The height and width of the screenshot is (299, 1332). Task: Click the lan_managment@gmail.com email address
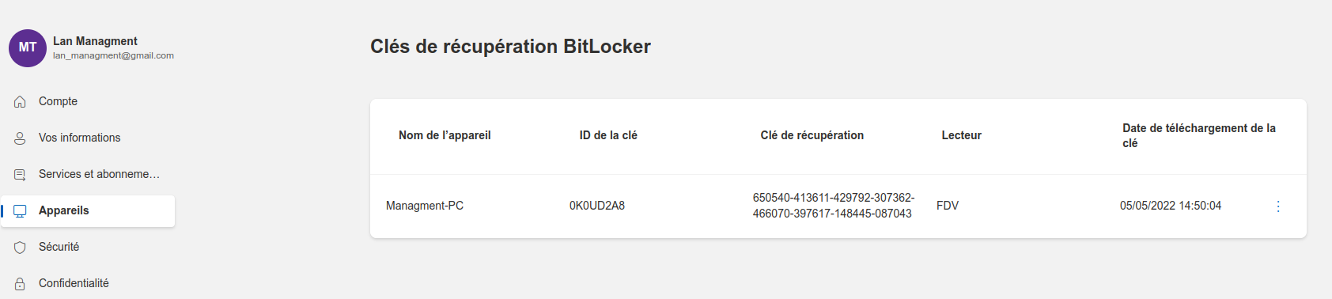tap(113, 55)
